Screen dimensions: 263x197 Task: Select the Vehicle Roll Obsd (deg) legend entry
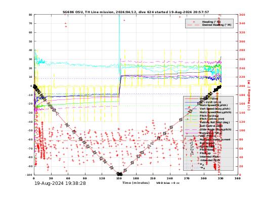tap(214, 122)
